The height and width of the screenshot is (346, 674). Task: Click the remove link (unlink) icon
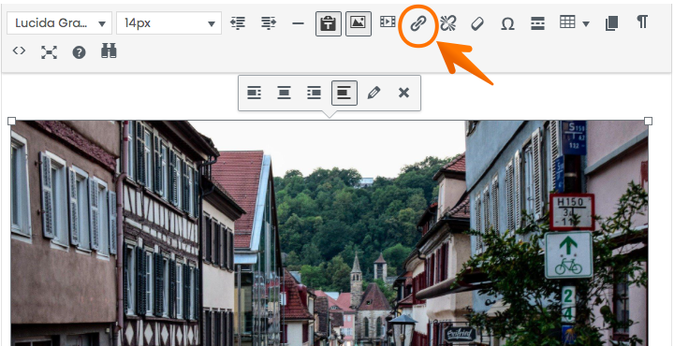click(x=447, y=23)
